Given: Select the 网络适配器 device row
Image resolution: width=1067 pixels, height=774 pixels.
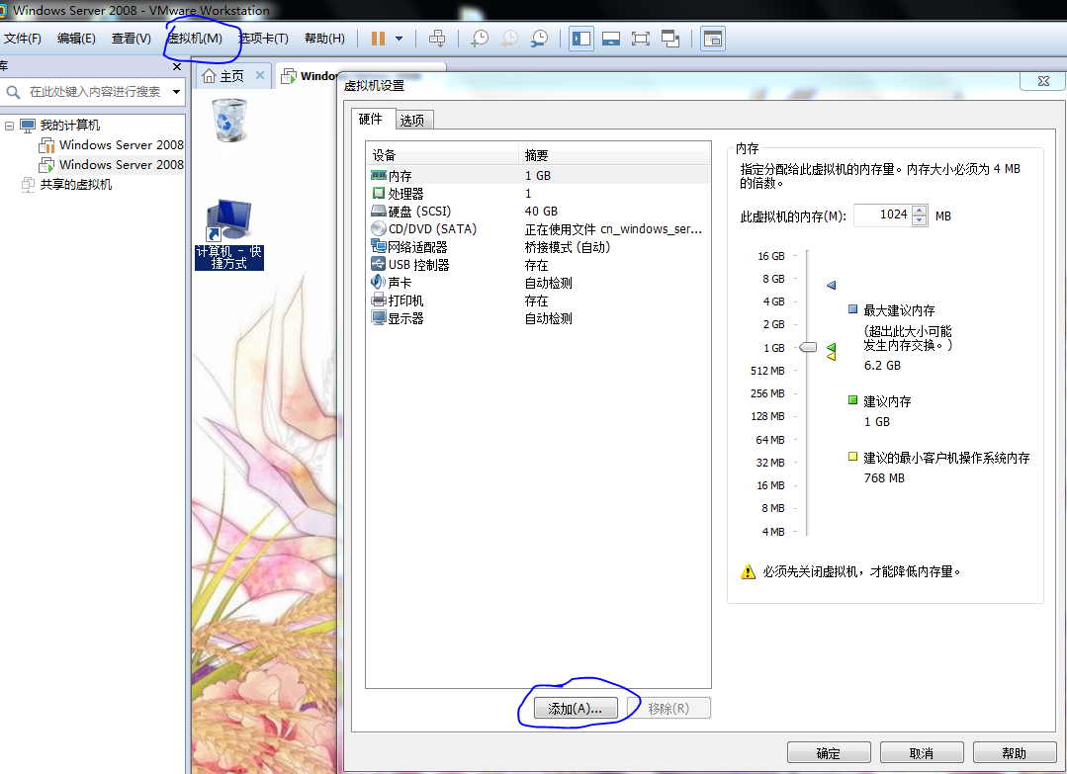Looking at the screenshot, I should point(538,247).
